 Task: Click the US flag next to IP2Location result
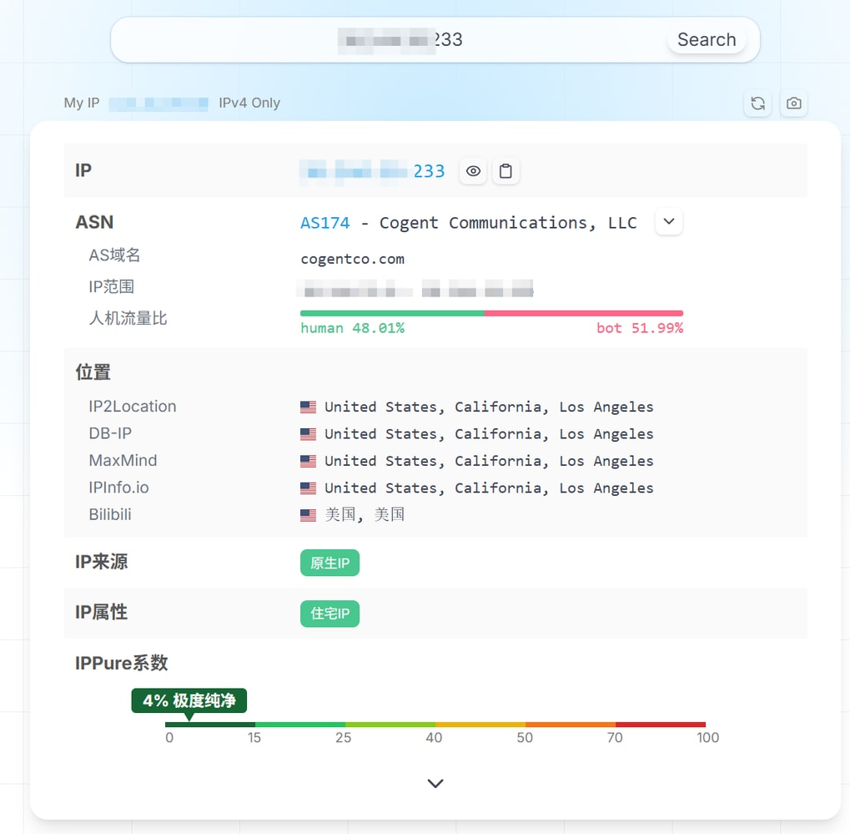pyautogui.click(x=308, y=407)
